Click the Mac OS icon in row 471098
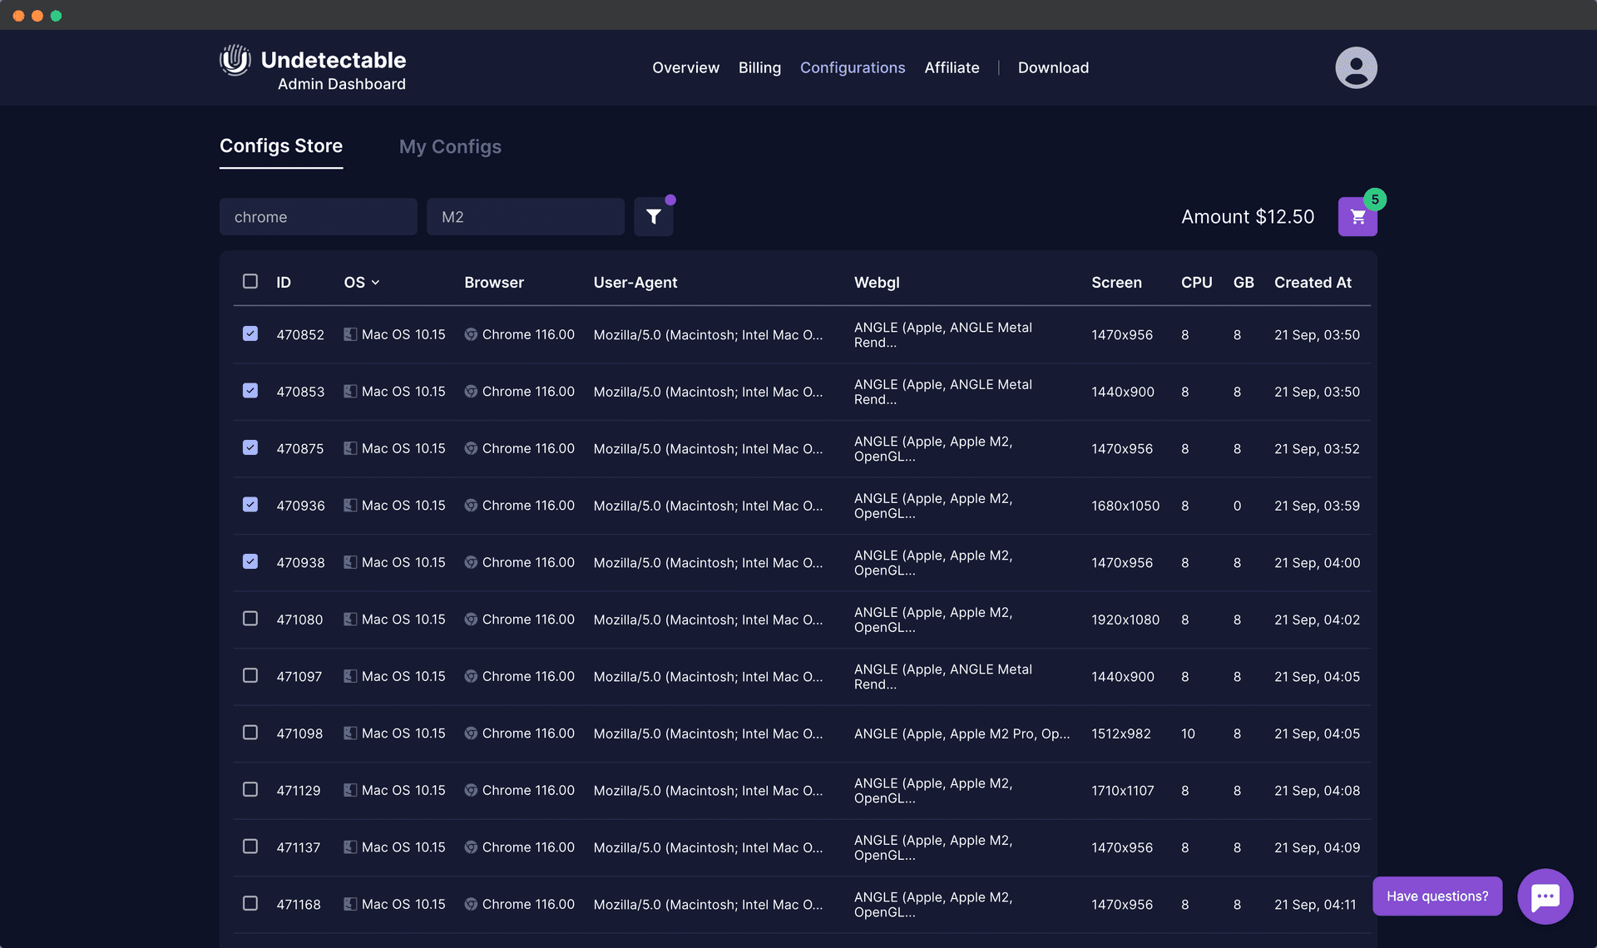Screen dimensions: 1597x948 tap(350, 733)
